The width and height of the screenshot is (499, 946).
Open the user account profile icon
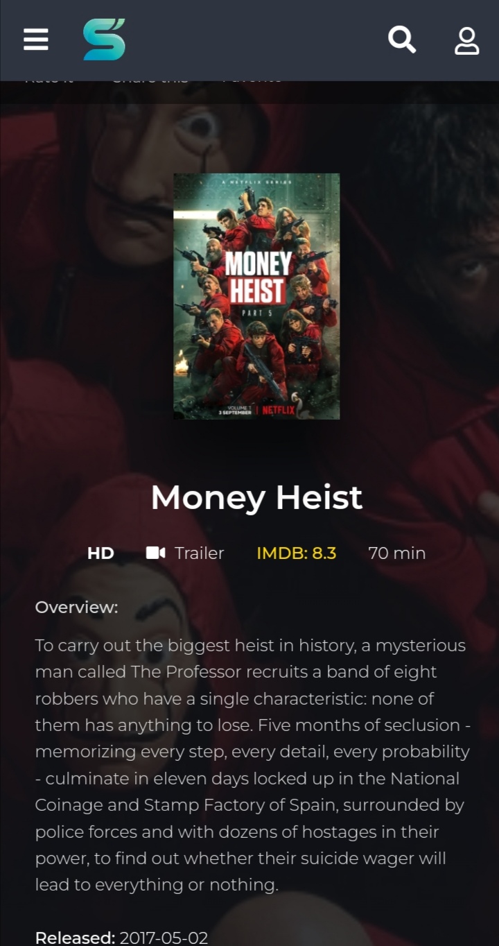click(x=467, y=40)
